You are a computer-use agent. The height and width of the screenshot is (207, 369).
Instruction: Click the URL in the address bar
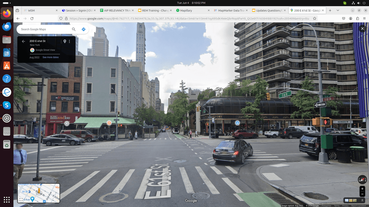pyautogui.click(x=189, y=18)
